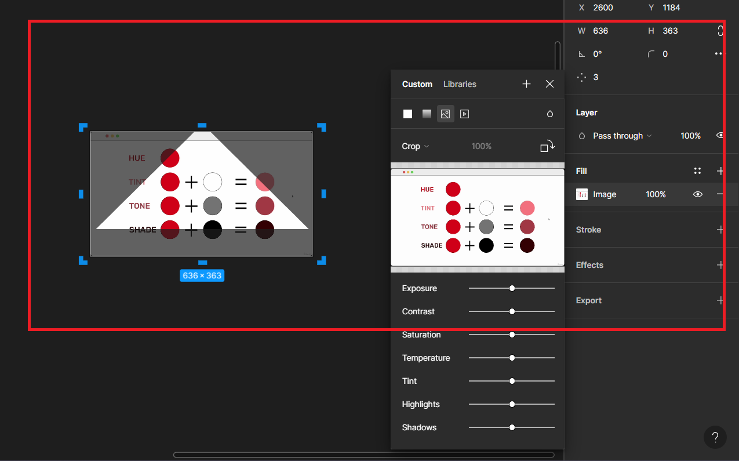Viewport: 739px width, 461px height.
Task: Click the vertical canvas scrollbar
Action: pyautogui.click(x=558, y=56)
